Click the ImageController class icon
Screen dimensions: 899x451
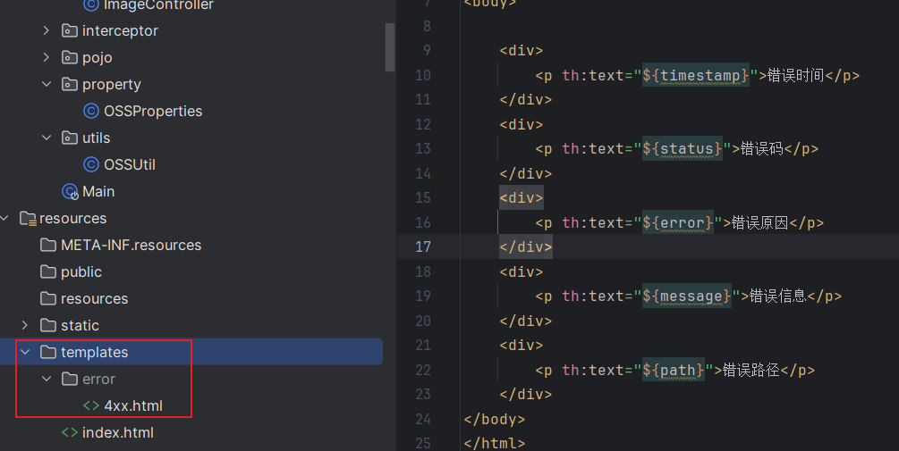(91, 5)
